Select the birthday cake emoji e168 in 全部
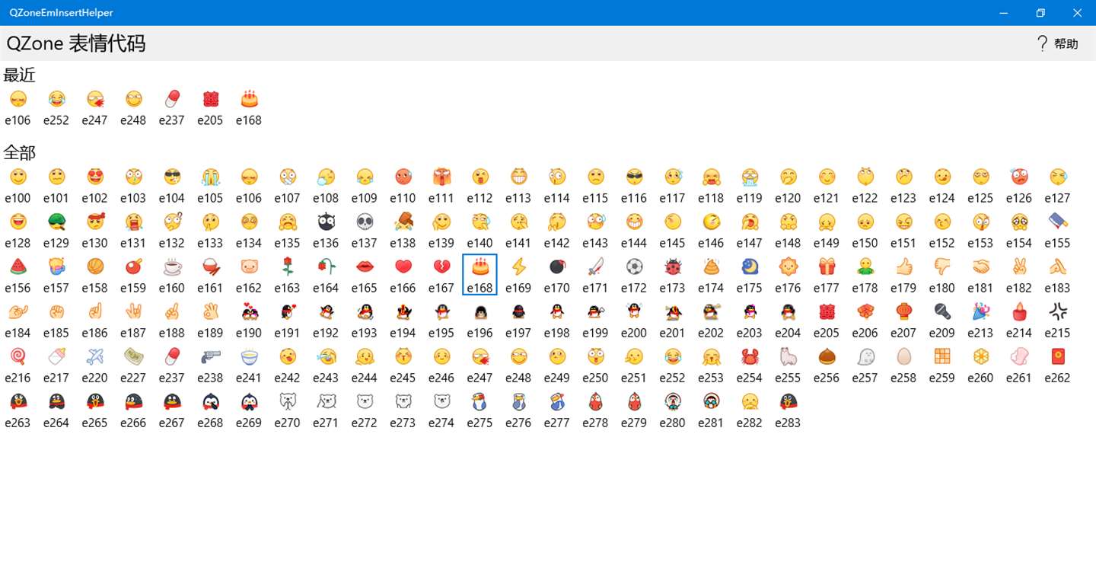Image resolution: width=1096 pixels, height=584 pixels. [479, 275]
